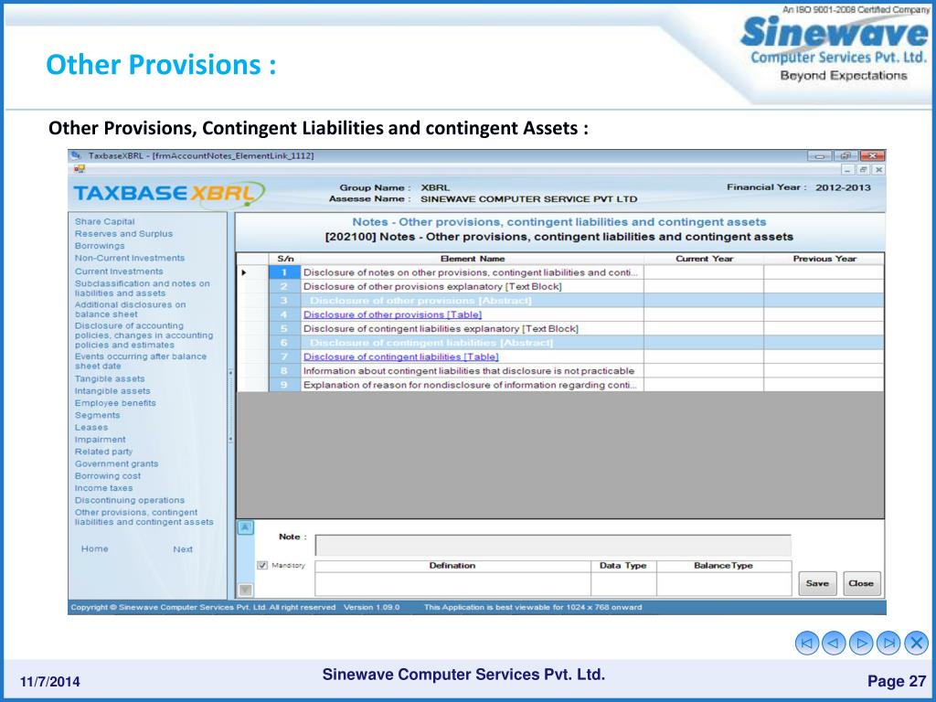
Task: Open Disclosure of other provisions [Table] link
Action: tap(392, 314)
